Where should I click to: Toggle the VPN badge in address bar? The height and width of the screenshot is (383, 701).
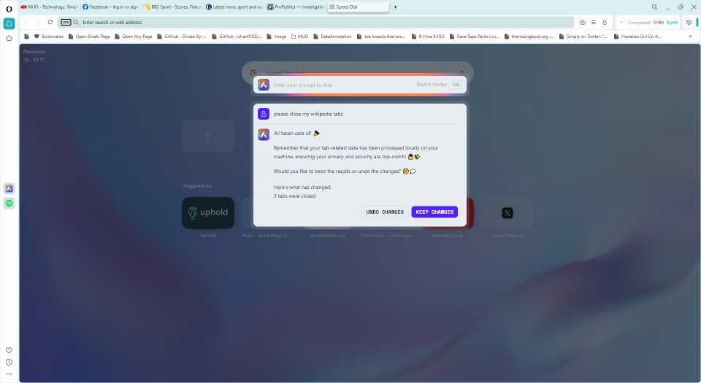66,22
